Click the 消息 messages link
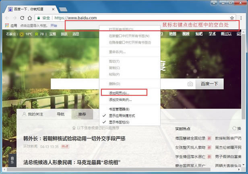 click(76, 34)
